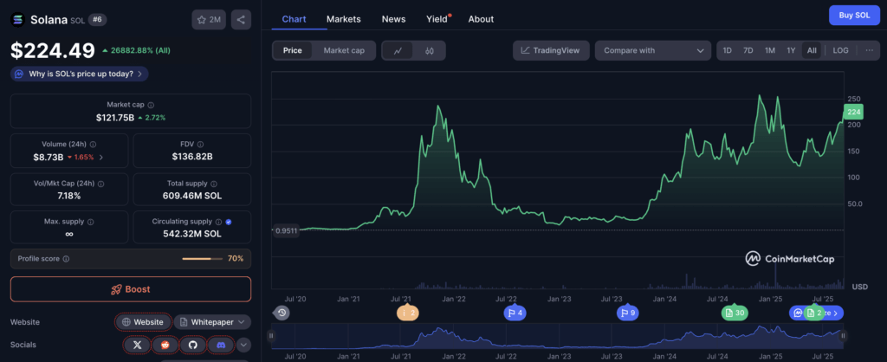The width and height of the screenshot is (887, 362).
Task: Click the 0.9511 starting price label
Action: pos(286,230)
